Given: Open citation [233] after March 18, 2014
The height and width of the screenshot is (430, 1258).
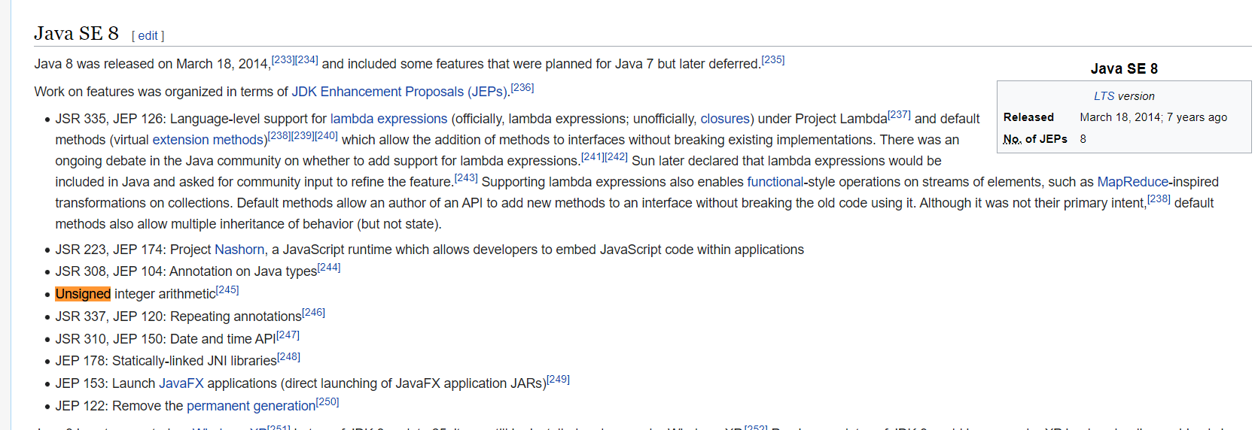Looking at the screenshot, I should coord(283,59).
